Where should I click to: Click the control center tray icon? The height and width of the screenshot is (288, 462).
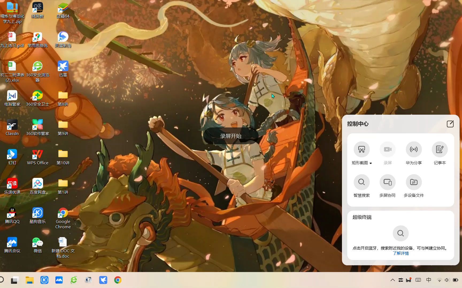click(401, 280)
